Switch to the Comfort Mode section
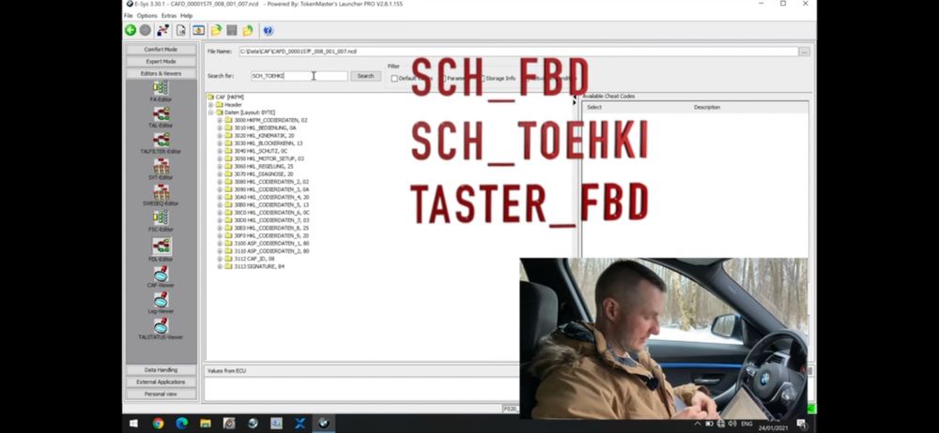 (x=161, y=50)
